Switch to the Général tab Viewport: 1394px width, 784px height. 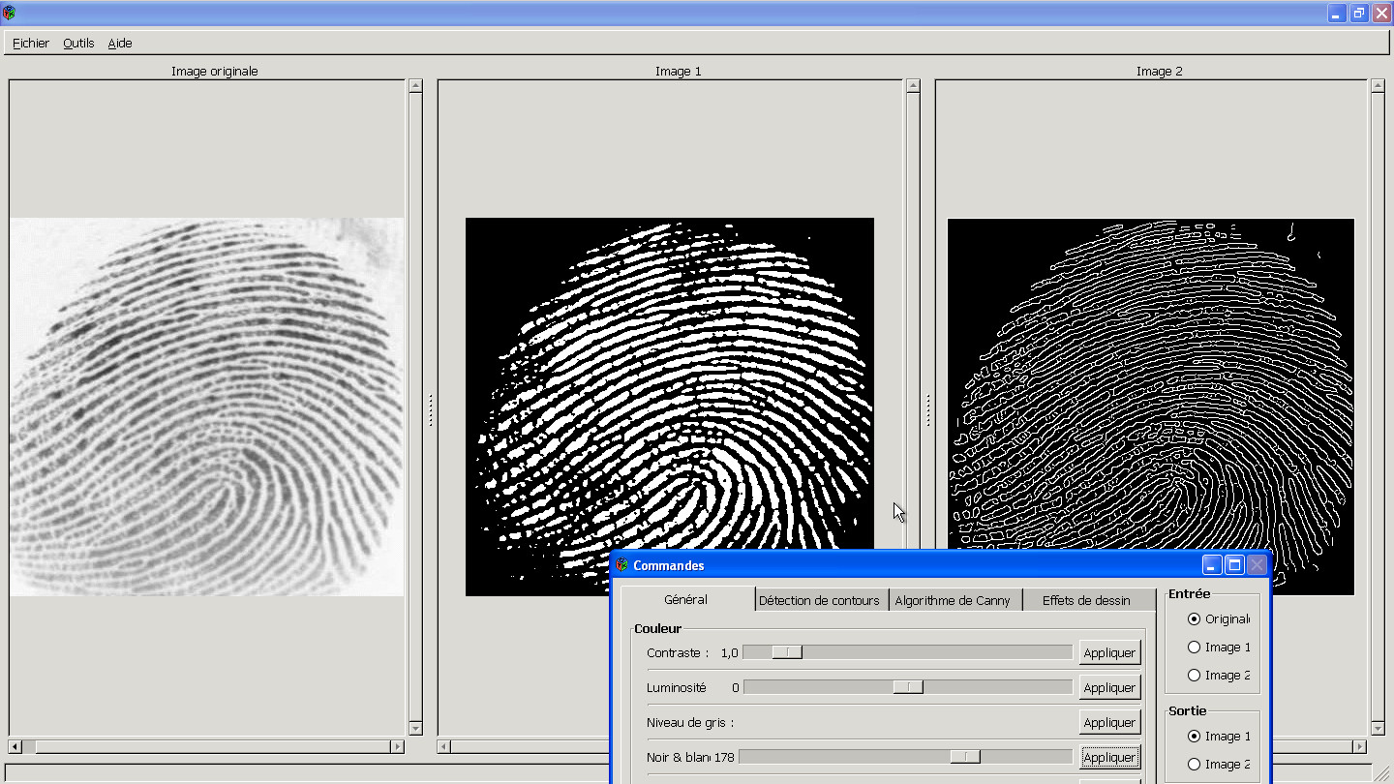[686, 599]
